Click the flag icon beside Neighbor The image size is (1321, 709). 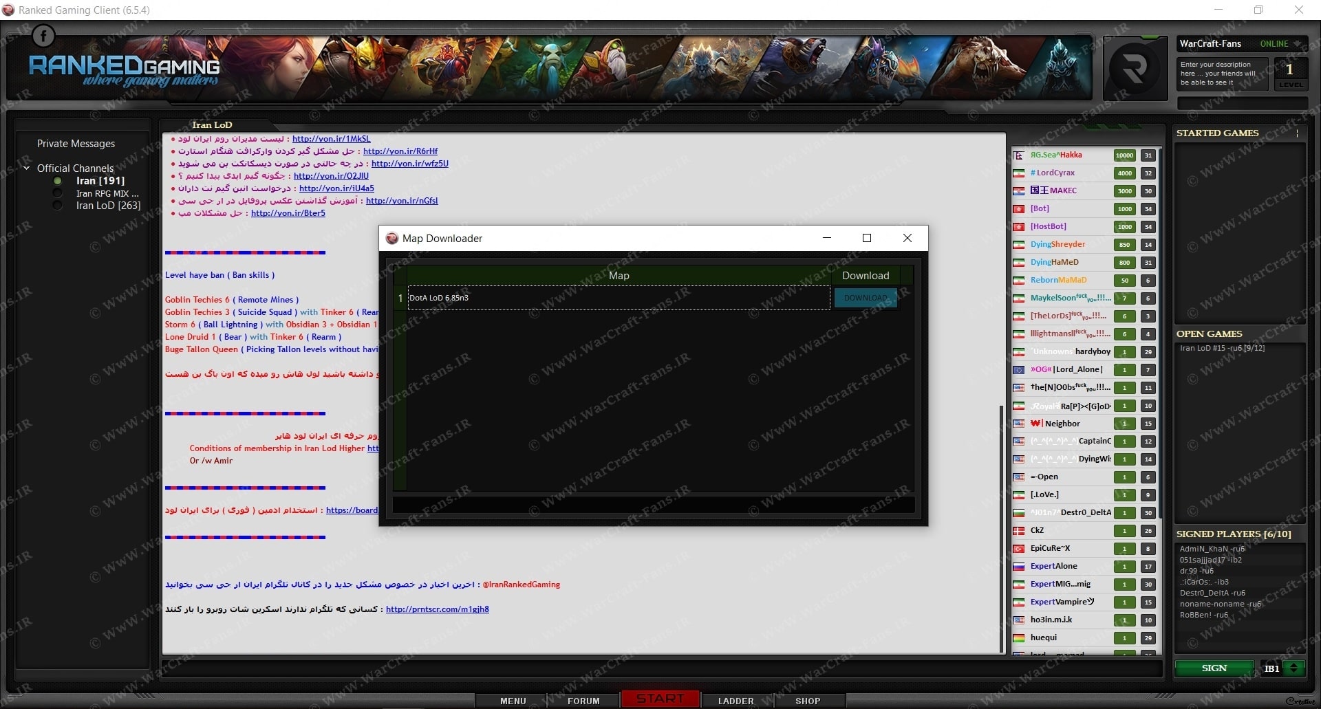(x=1019, y=424)
